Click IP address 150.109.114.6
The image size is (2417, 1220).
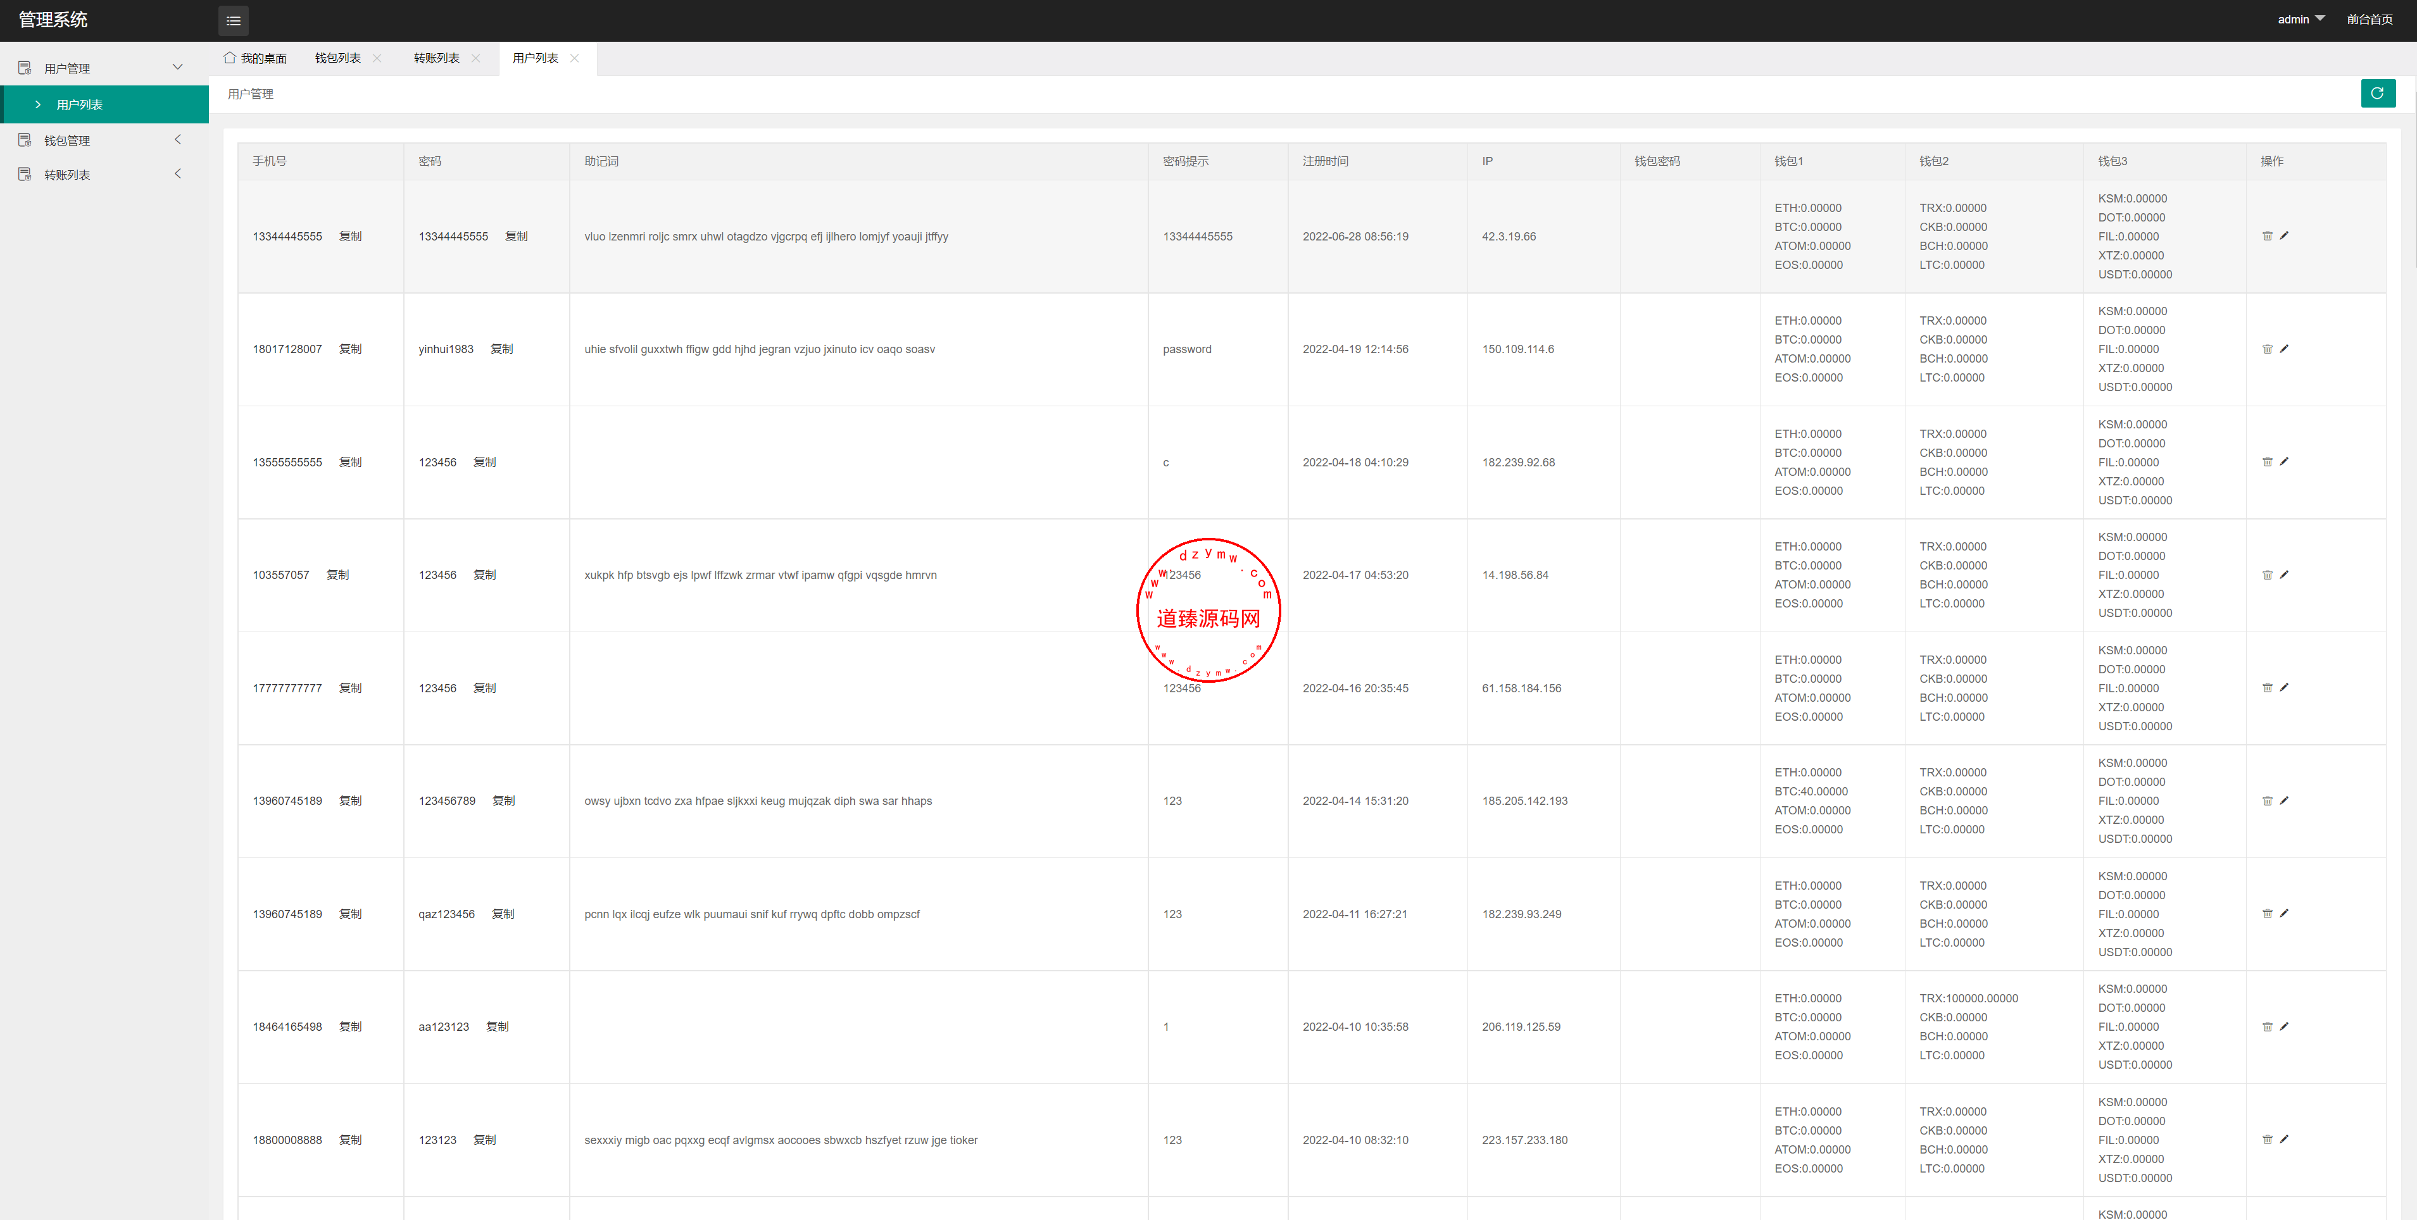pyautogui.click(x=1517, y=349)
